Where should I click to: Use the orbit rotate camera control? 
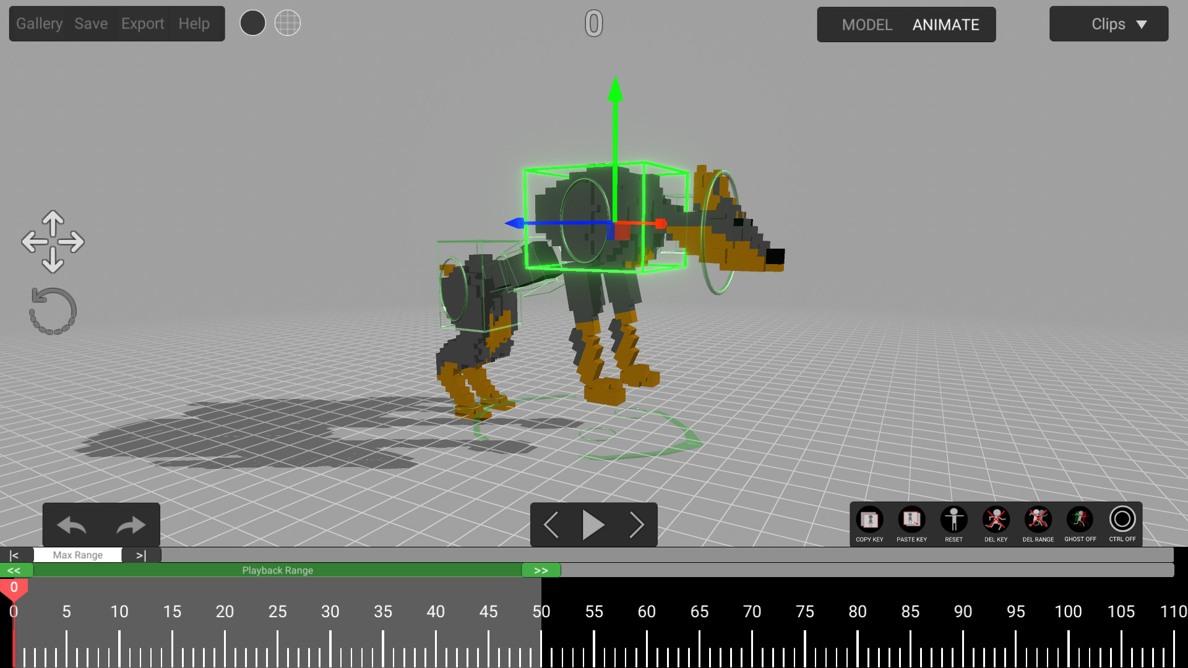52,310
